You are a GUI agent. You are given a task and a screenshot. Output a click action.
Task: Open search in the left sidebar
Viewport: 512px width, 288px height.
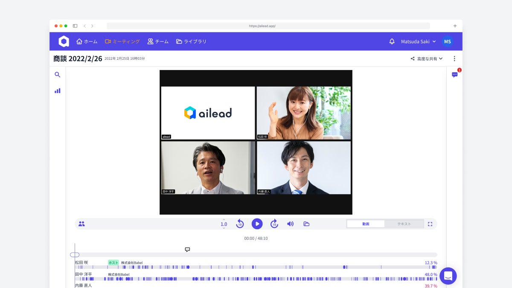(x=57, y=75)
